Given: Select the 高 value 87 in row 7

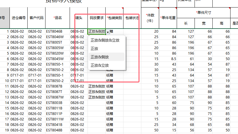Looking at the screenshot, I should (222, 64).
